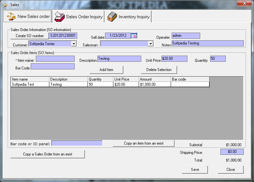
Task: Focus the Bar code or ID panel field
Action: [77, 143]
